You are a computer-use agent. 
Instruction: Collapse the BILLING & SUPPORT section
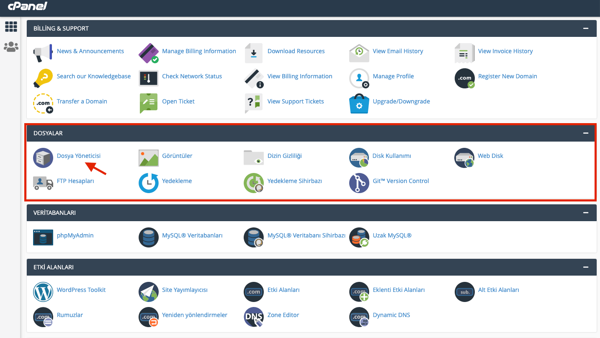coord(586,28)
